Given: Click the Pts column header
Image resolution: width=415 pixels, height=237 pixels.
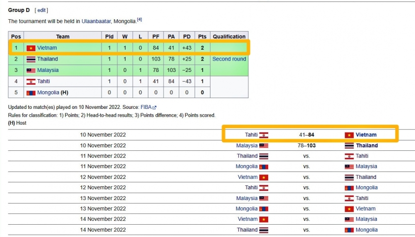Looking at the screenshot, I should pos(202,36).
